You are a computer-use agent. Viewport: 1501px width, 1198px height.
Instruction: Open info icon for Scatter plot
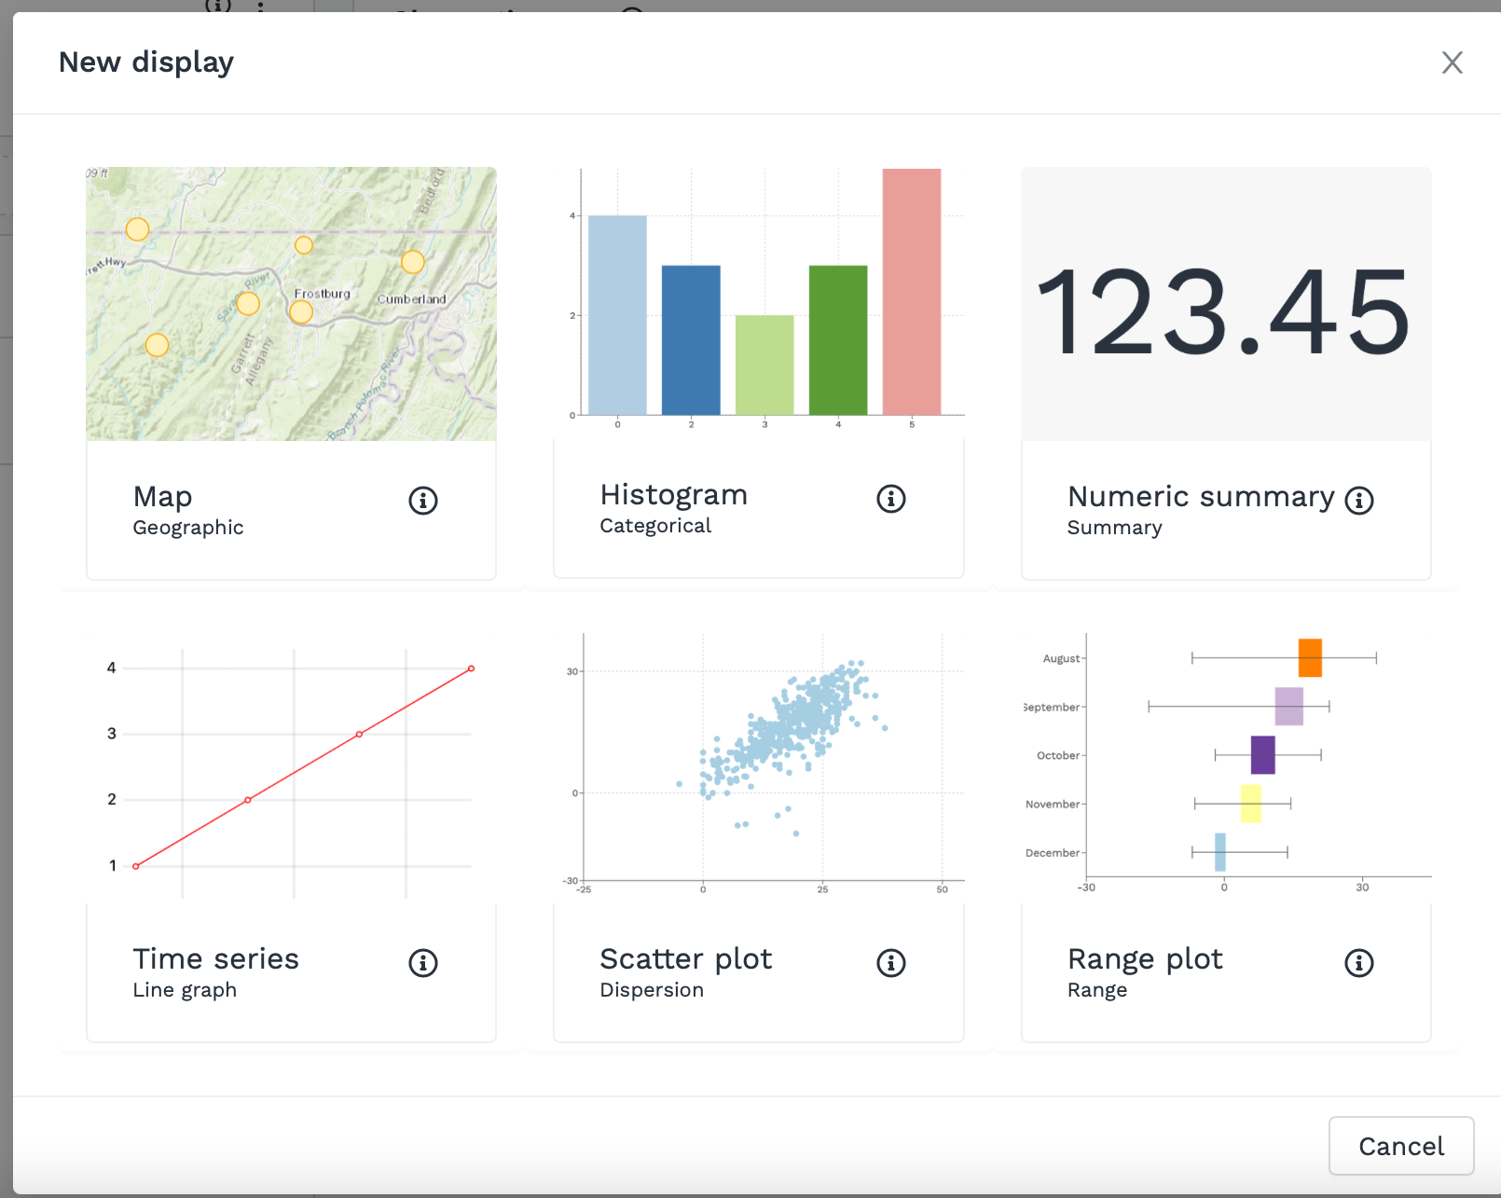point(891,963)
